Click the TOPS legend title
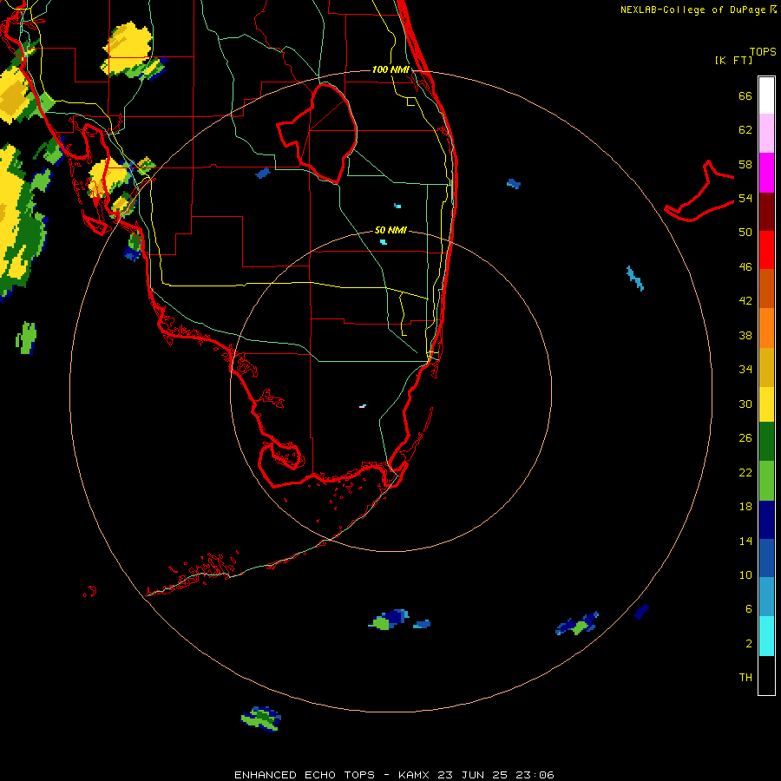Viewport: 781px width, 781px height. 763,52
